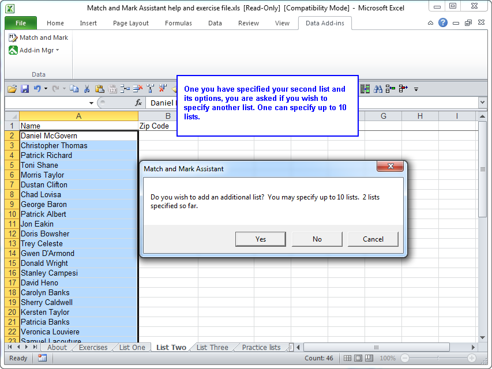The height and width of the screenshot is (369, 492).
Task: Click the Save floppy disk icon
Action: pos(25,89)
